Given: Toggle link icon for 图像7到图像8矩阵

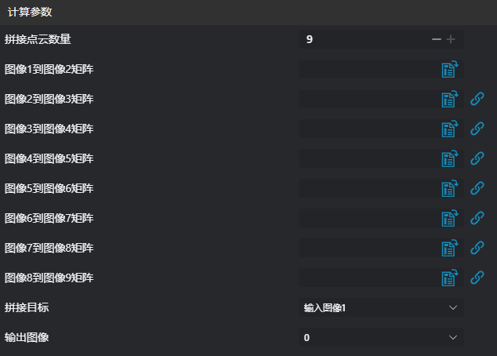Looking at the screenshot, I should pyautogui.click(x=477, y=248).
